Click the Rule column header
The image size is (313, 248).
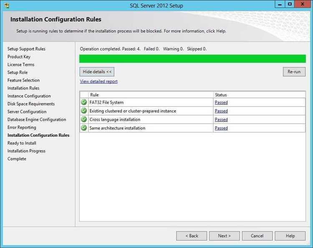[x=150, y=95]
